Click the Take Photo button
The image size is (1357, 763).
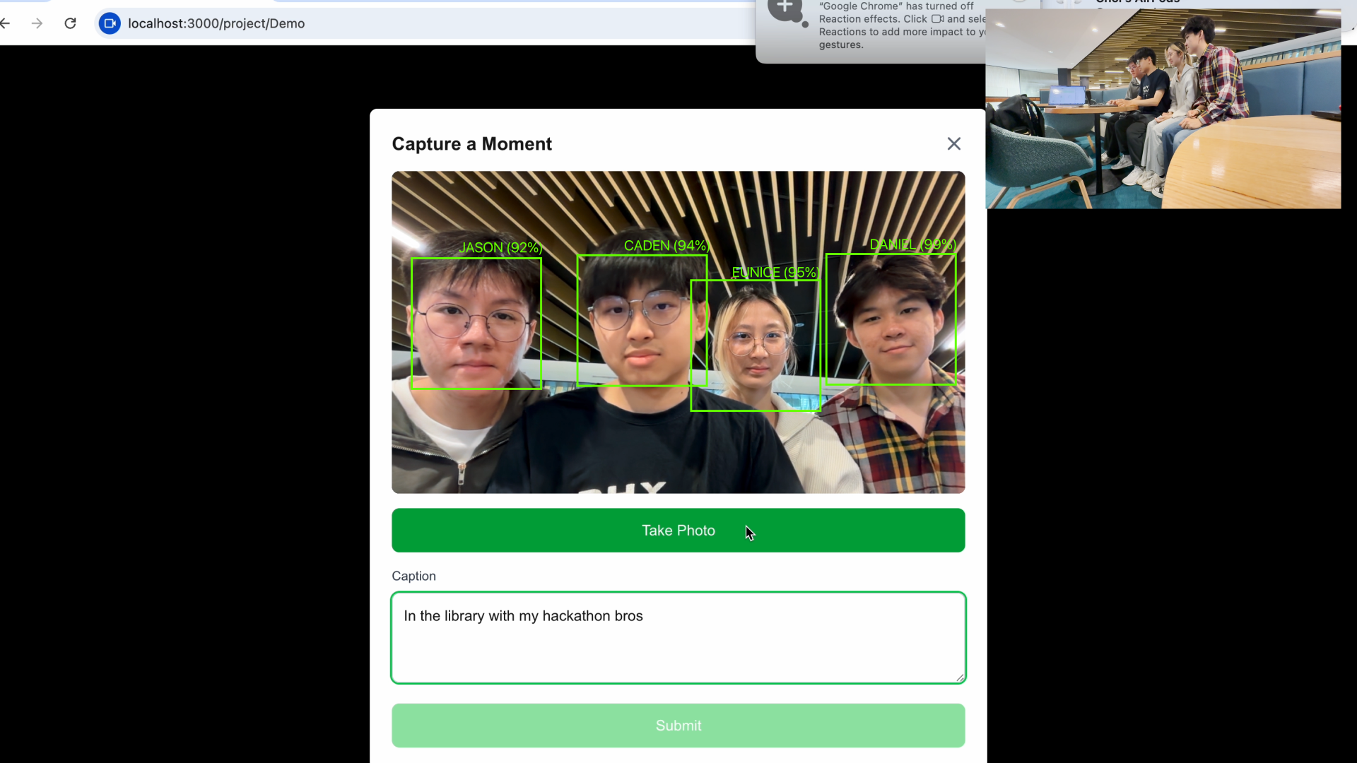coord(678,531)
